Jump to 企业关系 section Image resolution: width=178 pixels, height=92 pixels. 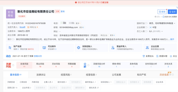pyautogui.click(x=159, y=82)
